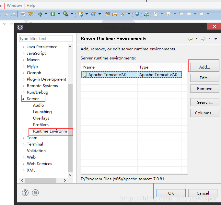Open the Help menu
Viewport: 221px width, 205px height.
pos(31,6)
